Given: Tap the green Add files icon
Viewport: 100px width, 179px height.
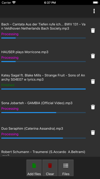Looking at the screenshot, I should pyautogui.click(x=34, y=166).
